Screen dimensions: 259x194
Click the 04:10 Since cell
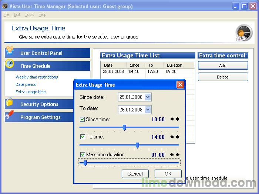coord(134,71)
